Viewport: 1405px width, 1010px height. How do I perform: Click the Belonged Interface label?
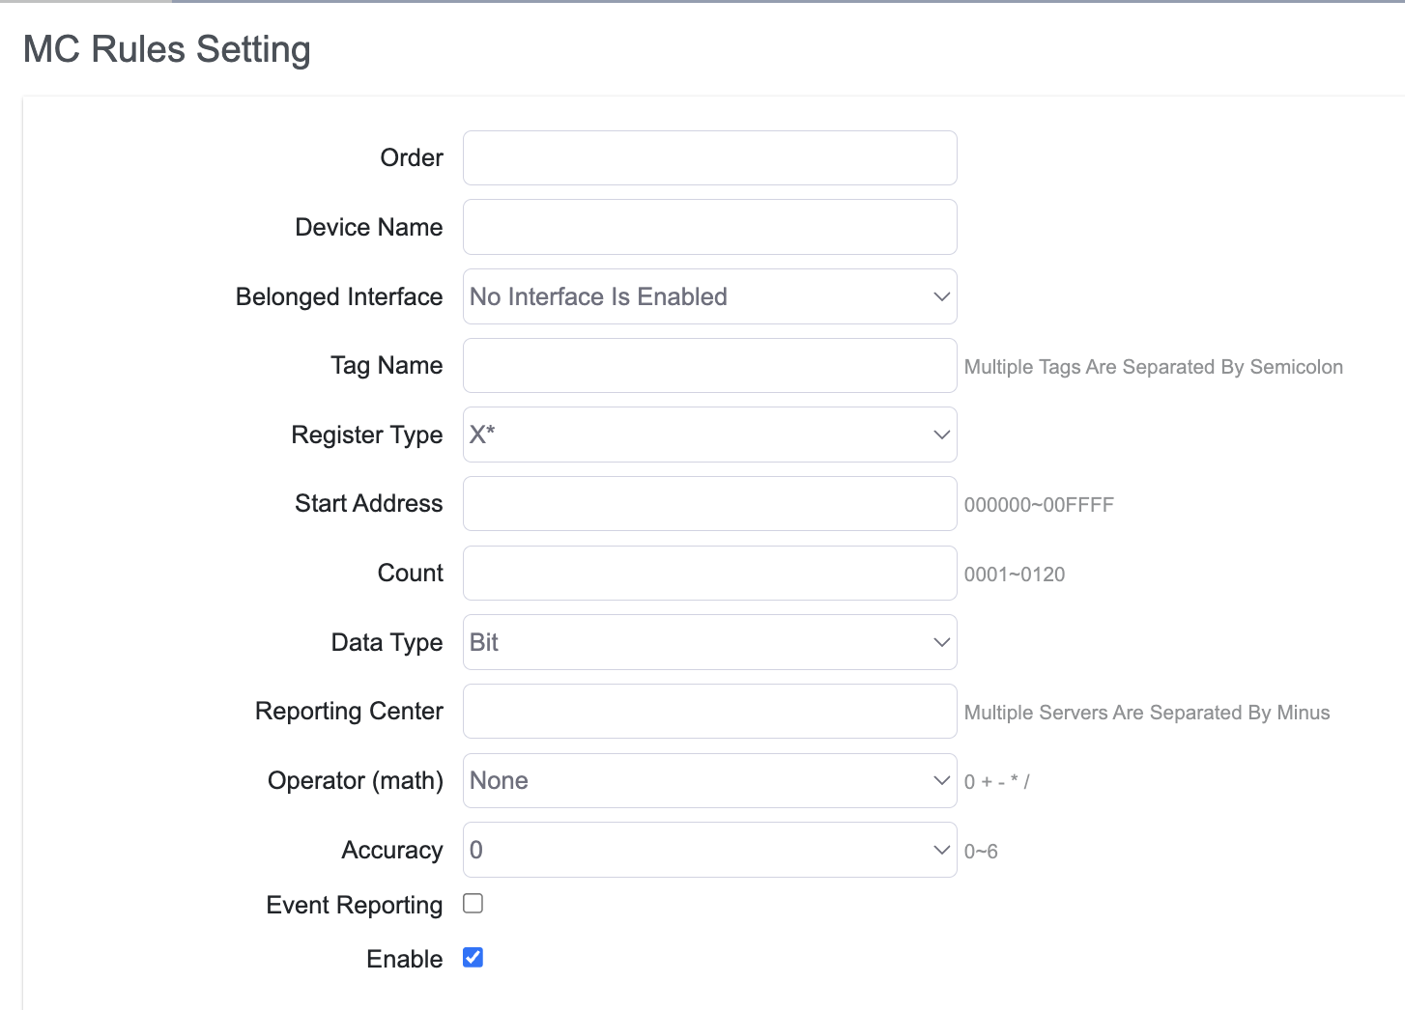click(339, 296)
